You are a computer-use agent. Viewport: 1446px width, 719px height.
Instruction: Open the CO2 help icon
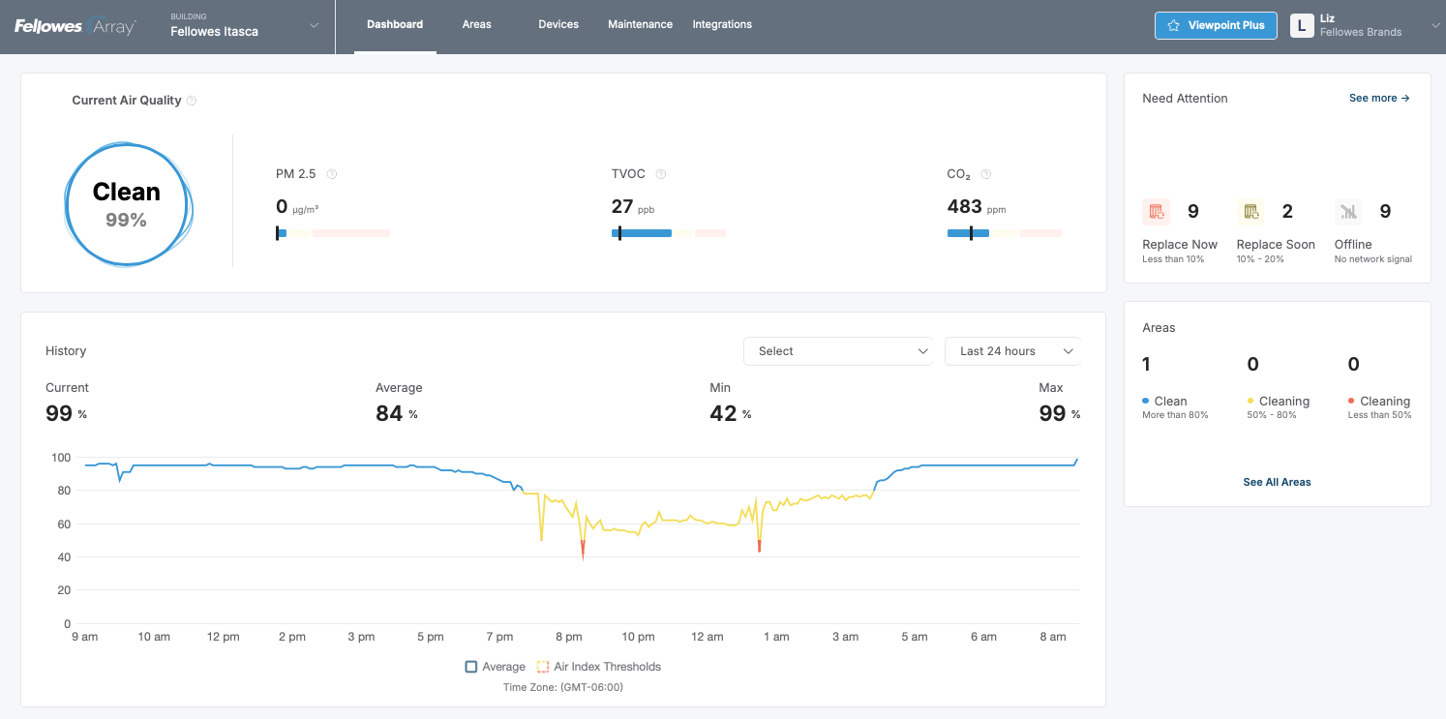point(986,173)
